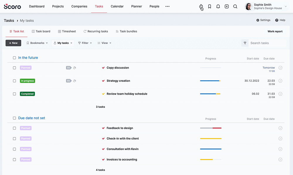Screen dimensions: 293x175
Task: Go to the Dashboard menu
Action: [37, 6]
